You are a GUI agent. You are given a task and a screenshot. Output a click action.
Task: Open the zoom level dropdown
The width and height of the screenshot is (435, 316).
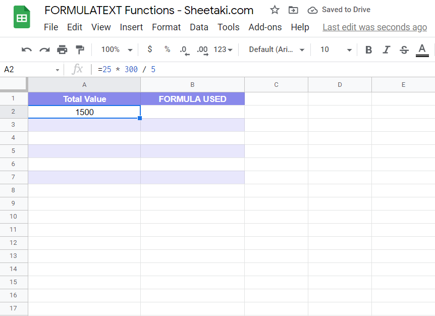115,49
